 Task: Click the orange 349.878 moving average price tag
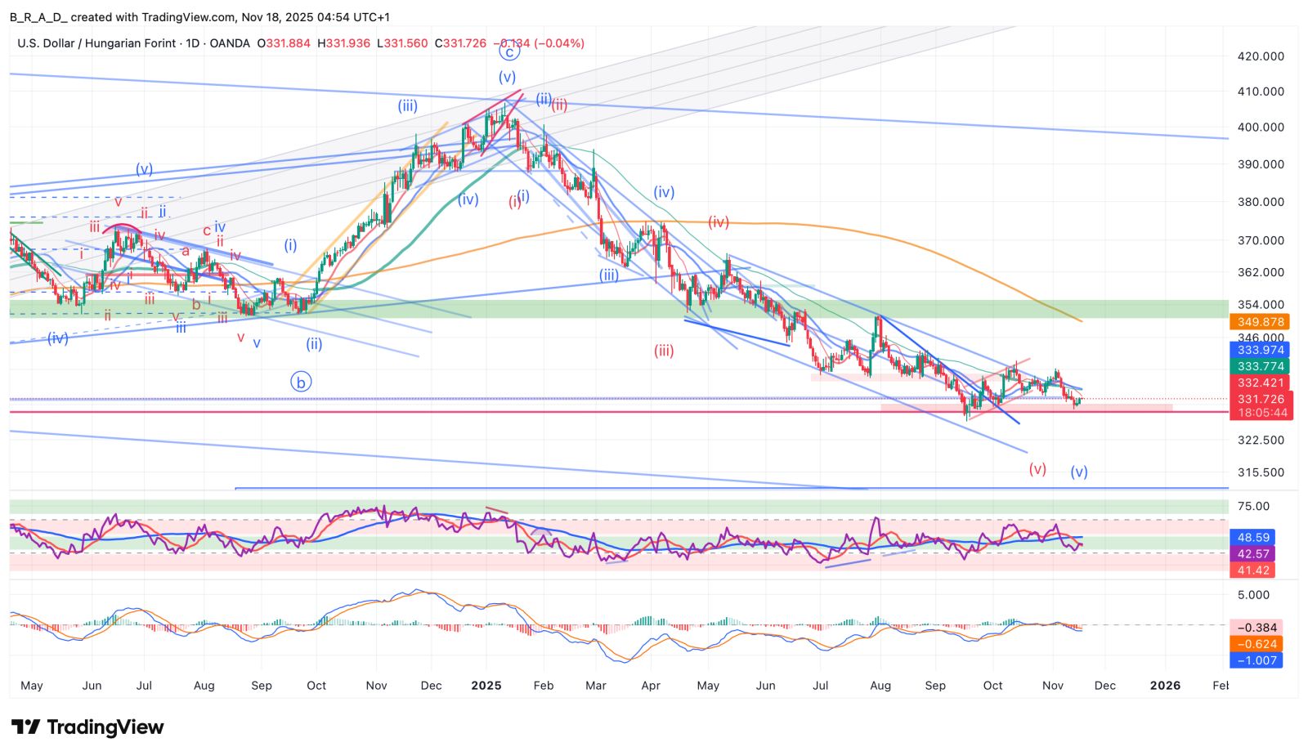click(1260, 322)
